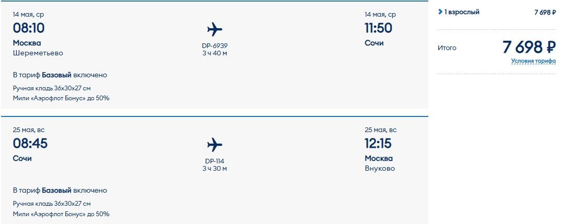Click the airplane icon for flight DP-114
This screenshot has height=224, width=561.
pyautogui.click(x=215, y=145)
